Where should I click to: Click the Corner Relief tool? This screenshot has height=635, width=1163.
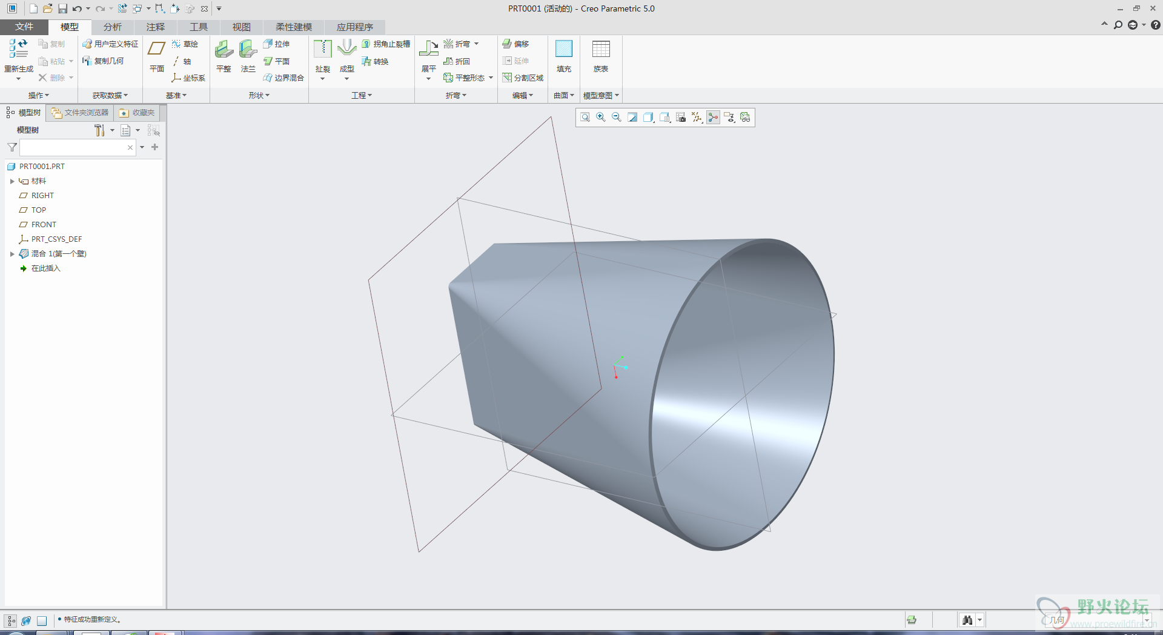coord(386,44)
